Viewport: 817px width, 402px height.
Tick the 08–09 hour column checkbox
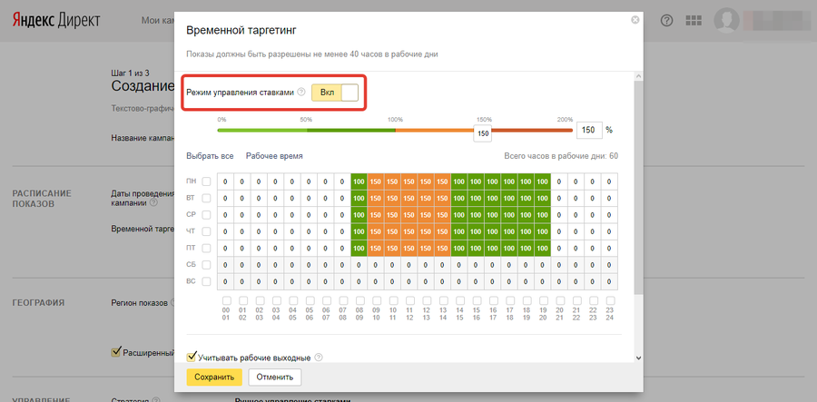tap(359, 300)
